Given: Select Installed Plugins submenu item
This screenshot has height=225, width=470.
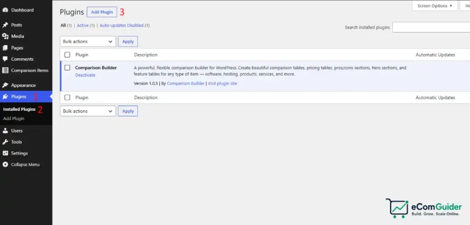Looking at the screenshot, I should pos(19,109).
